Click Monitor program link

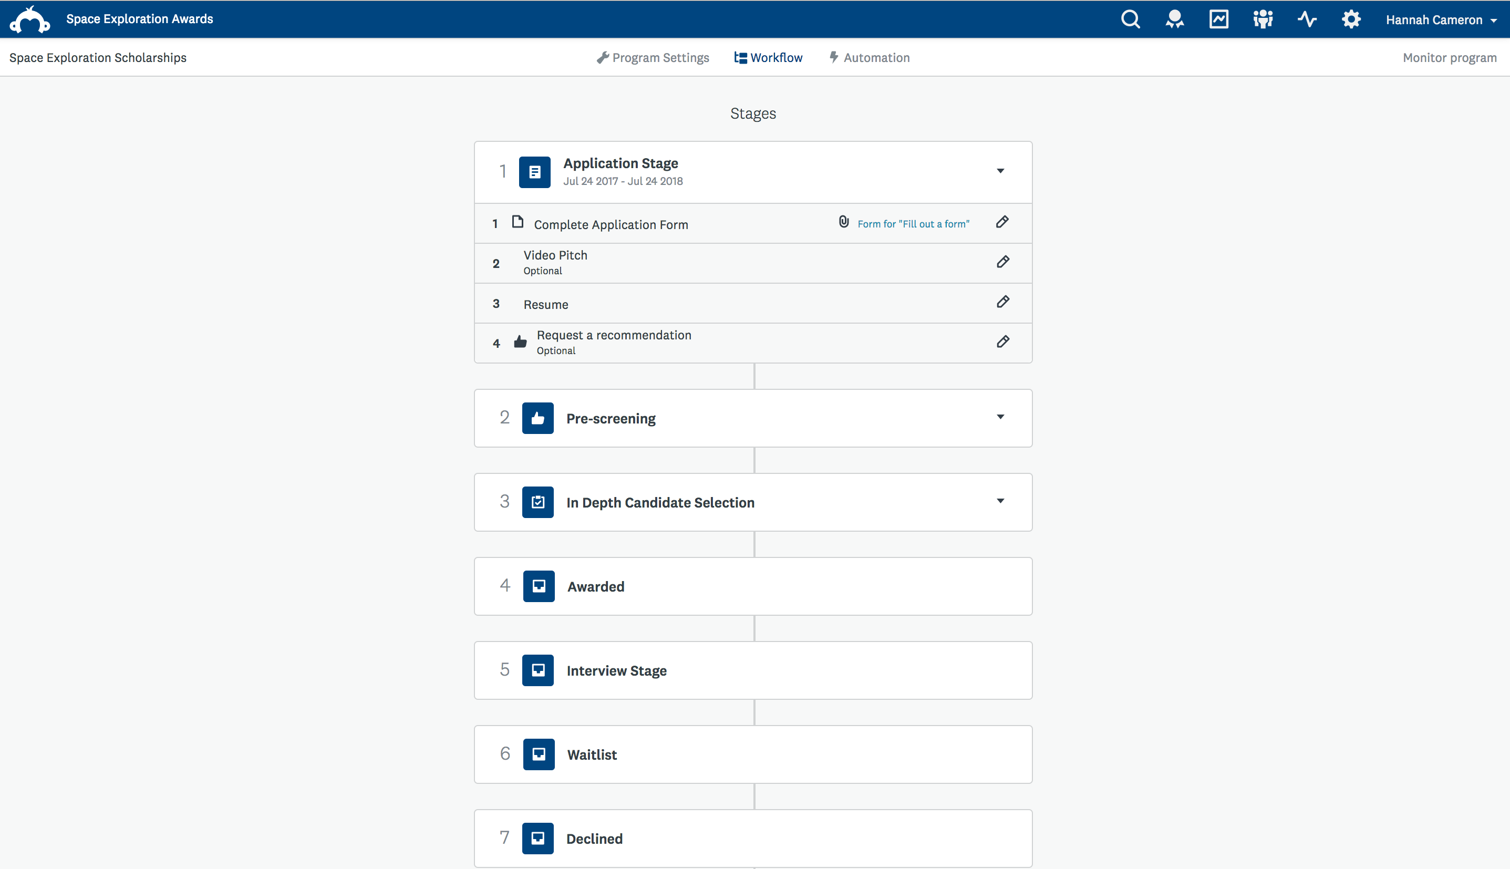[x=1449, y=58]
